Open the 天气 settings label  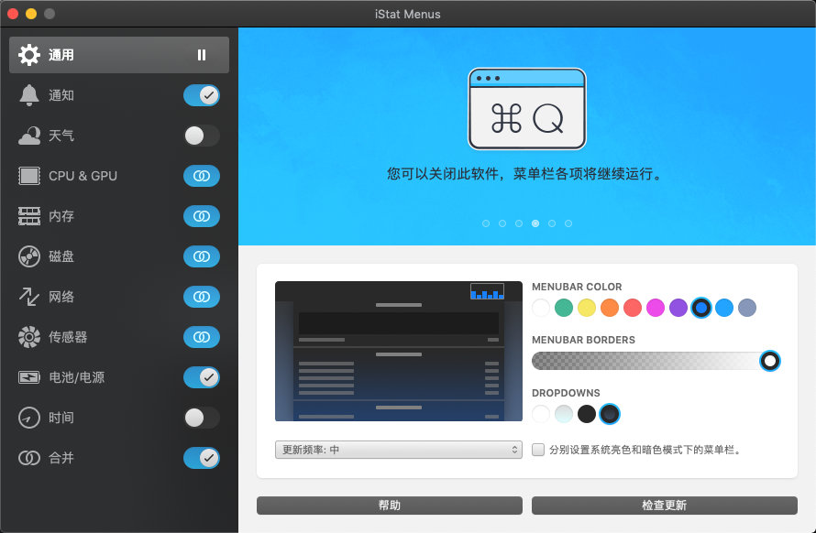pos(61,136)
